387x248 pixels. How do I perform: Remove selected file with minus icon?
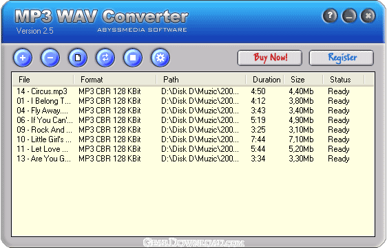[50, 58]
